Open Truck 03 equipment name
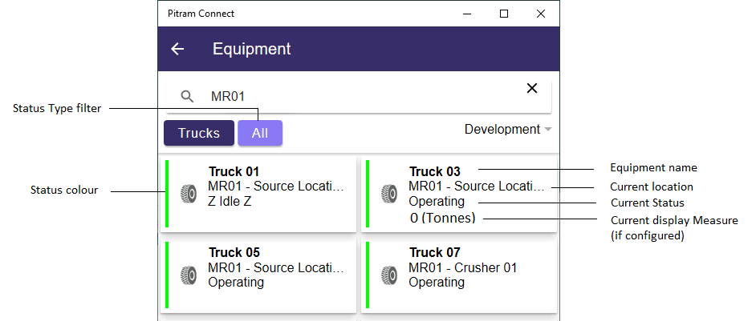This screenshot has height=321, width=756. pos(434,171)
